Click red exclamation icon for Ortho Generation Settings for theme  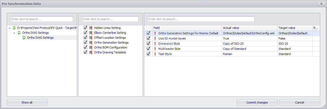[155, 33]
